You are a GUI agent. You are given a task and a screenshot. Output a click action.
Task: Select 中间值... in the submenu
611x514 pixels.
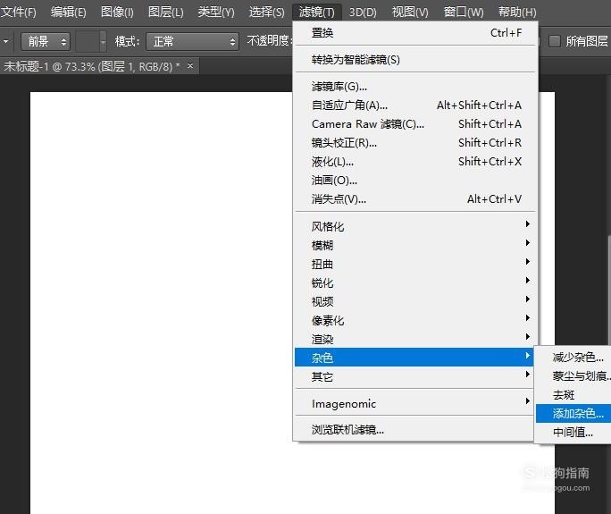coord(573,432)
